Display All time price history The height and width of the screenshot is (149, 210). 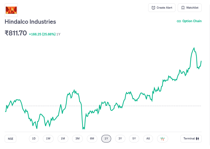(148, 139)
